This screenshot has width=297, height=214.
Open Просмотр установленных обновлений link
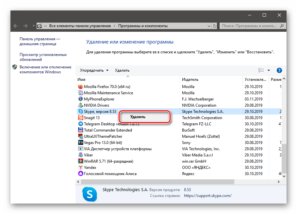[x=43, y=57]
